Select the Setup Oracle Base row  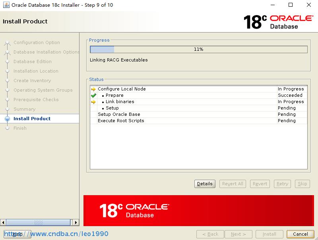point(198,114)
